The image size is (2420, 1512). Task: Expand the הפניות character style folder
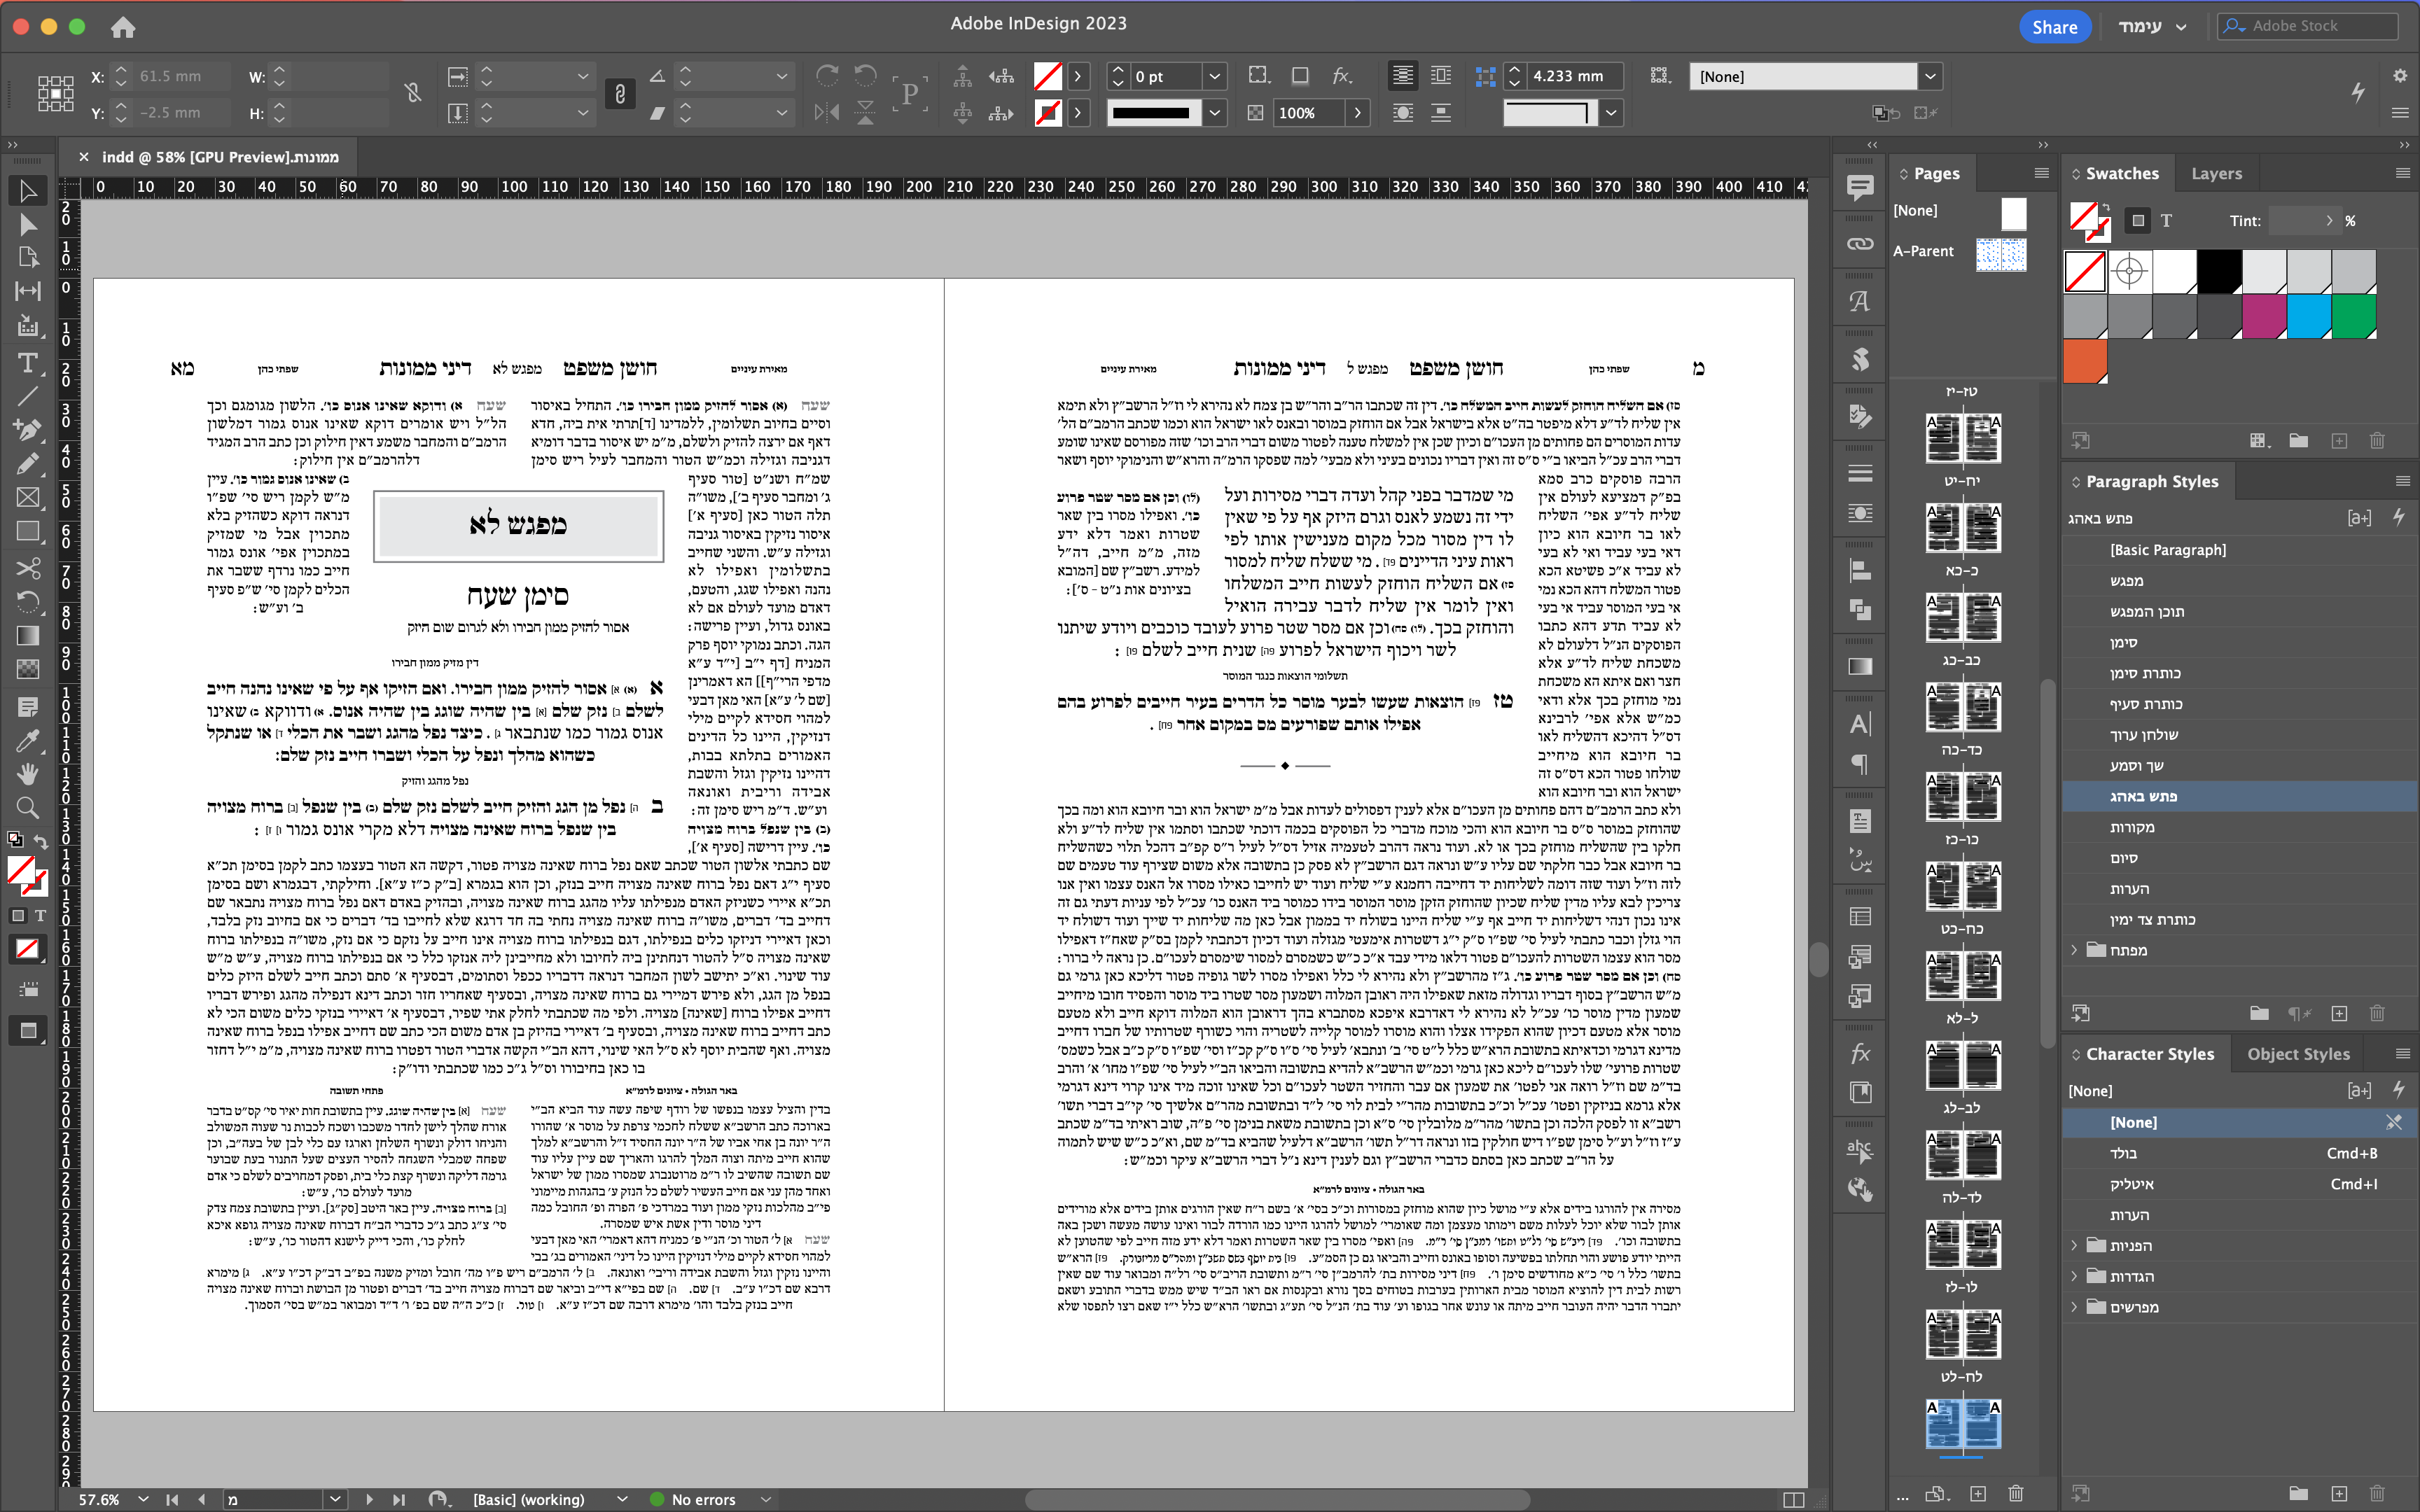tap(2074, 1245)
